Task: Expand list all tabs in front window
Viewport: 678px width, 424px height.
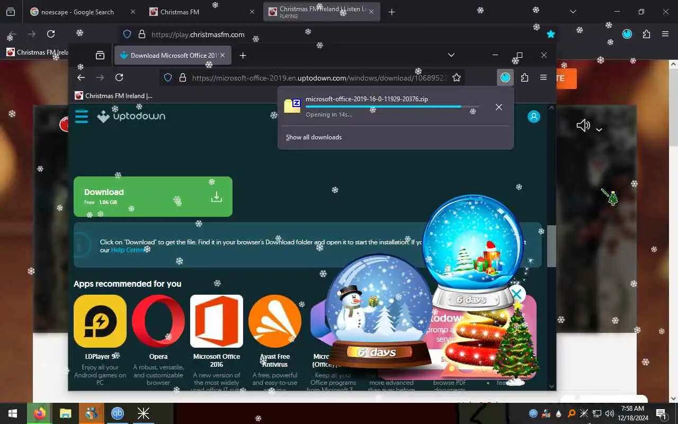Action: 451,55
